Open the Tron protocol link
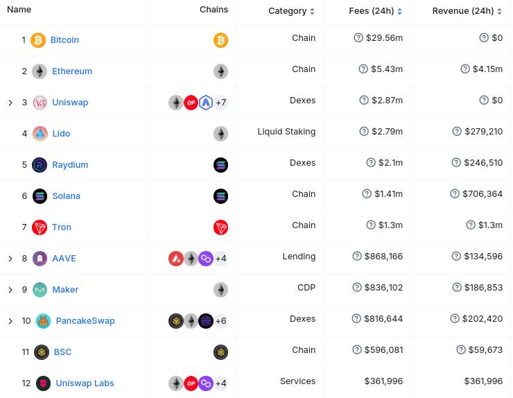This screenshot has height=398, width=513. click(x=62, y=227)
